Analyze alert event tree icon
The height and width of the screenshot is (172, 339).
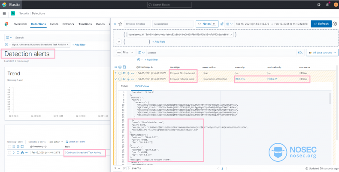tap(22, 153)
